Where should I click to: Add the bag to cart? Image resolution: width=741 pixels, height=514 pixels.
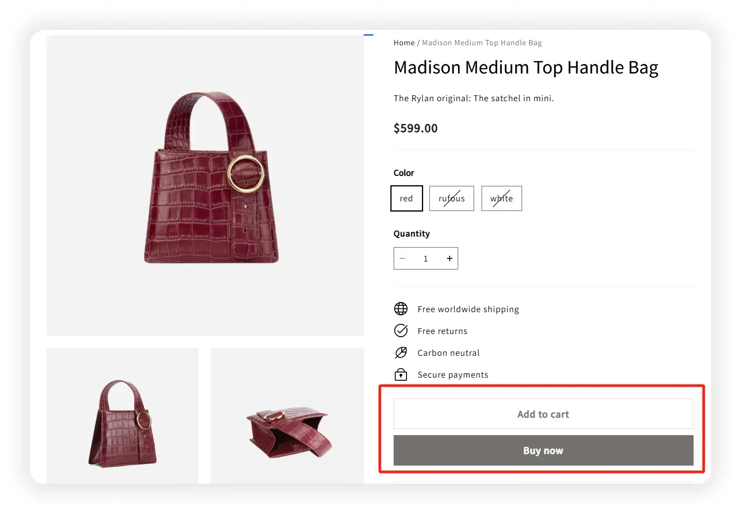543,414
